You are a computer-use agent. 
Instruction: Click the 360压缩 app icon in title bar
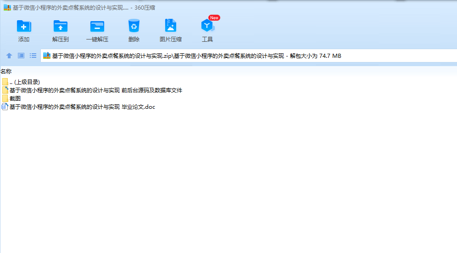tap(7, 8)
